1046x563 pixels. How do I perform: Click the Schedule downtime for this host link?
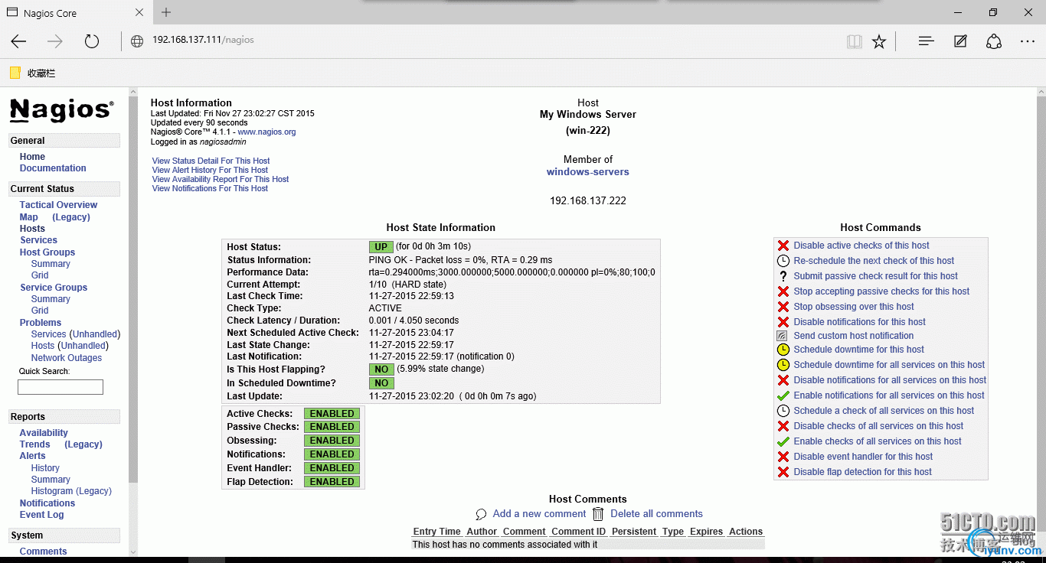point(859,350)
